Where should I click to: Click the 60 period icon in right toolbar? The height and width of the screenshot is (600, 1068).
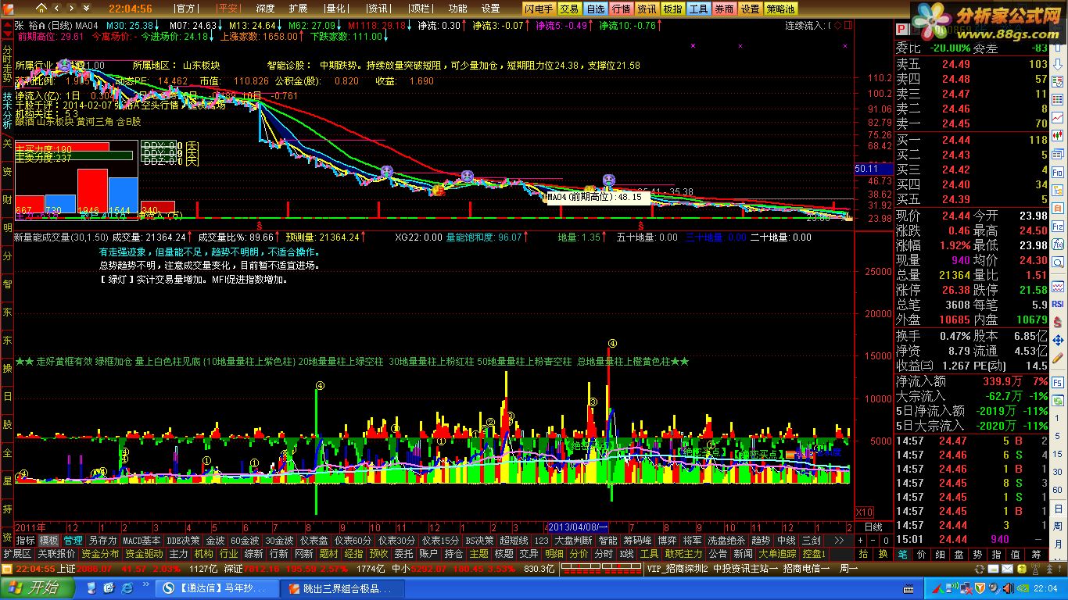(x=1058, y=489)
